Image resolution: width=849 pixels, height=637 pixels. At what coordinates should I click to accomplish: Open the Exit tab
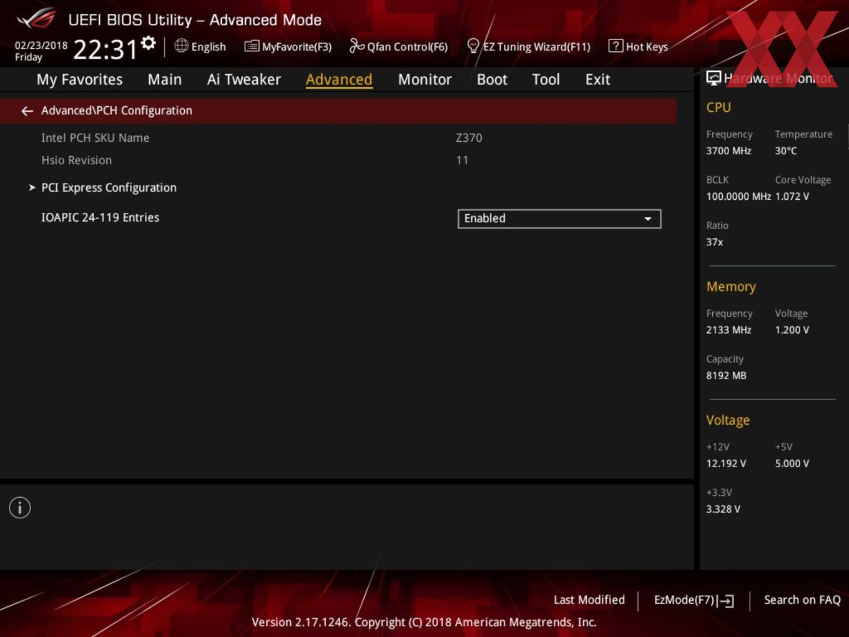597,80
